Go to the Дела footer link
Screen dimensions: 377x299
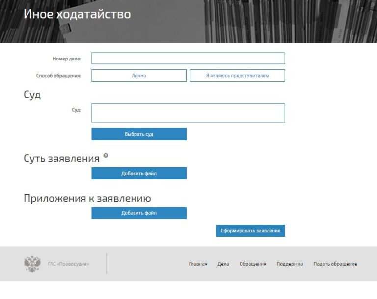tap(223, 264)
